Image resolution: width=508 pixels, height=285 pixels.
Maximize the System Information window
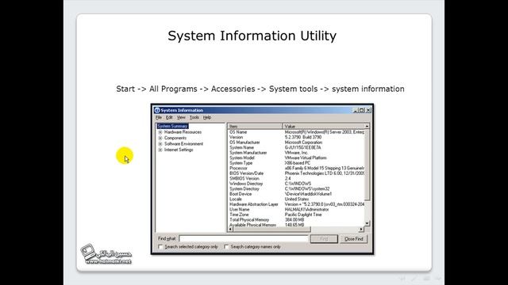(362, 110)
